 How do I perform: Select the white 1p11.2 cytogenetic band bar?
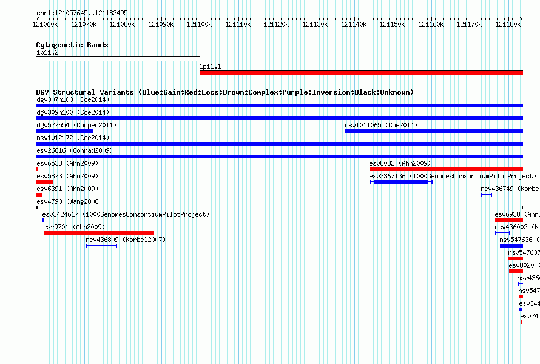118,59
